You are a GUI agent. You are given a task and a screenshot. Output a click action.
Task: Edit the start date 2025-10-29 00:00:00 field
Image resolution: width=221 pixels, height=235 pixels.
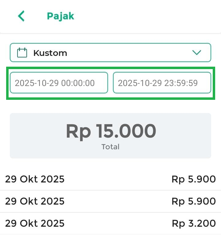point(59,83)
